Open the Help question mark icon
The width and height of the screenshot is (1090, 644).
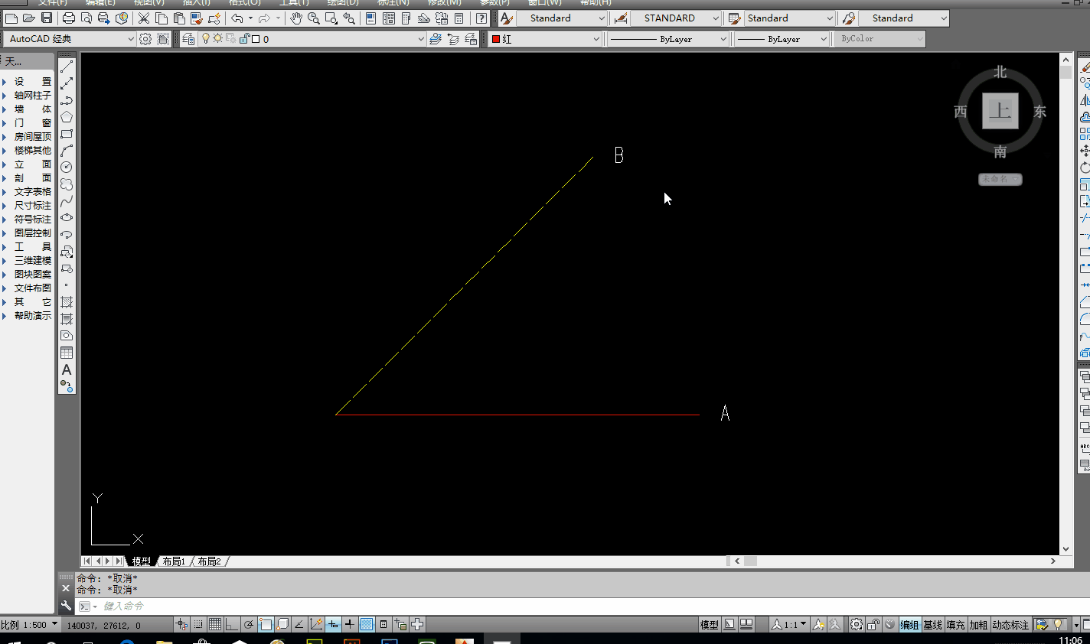click(x=481, y=18)
